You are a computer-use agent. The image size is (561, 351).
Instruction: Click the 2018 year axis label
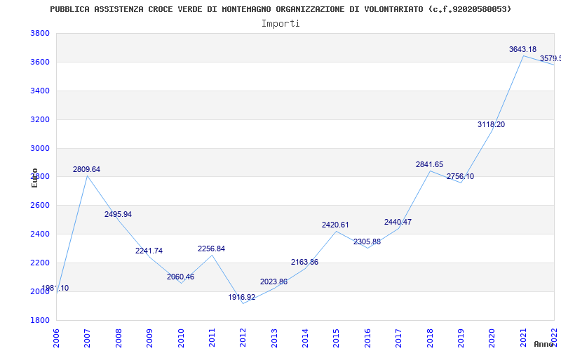(x=430, y=338)
